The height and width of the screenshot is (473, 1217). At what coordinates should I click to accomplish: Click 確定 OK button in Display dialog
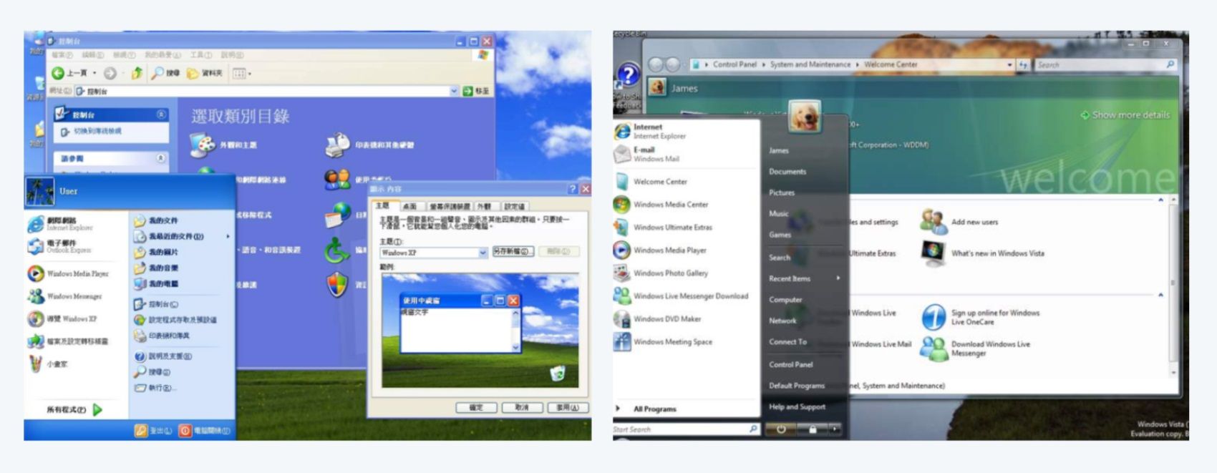pos(476,407)
